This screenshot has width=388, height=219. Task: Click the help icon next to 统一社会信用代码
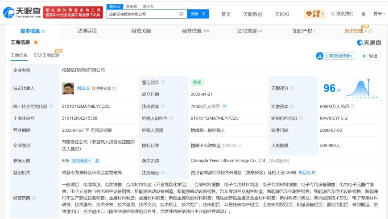[51, 106]
